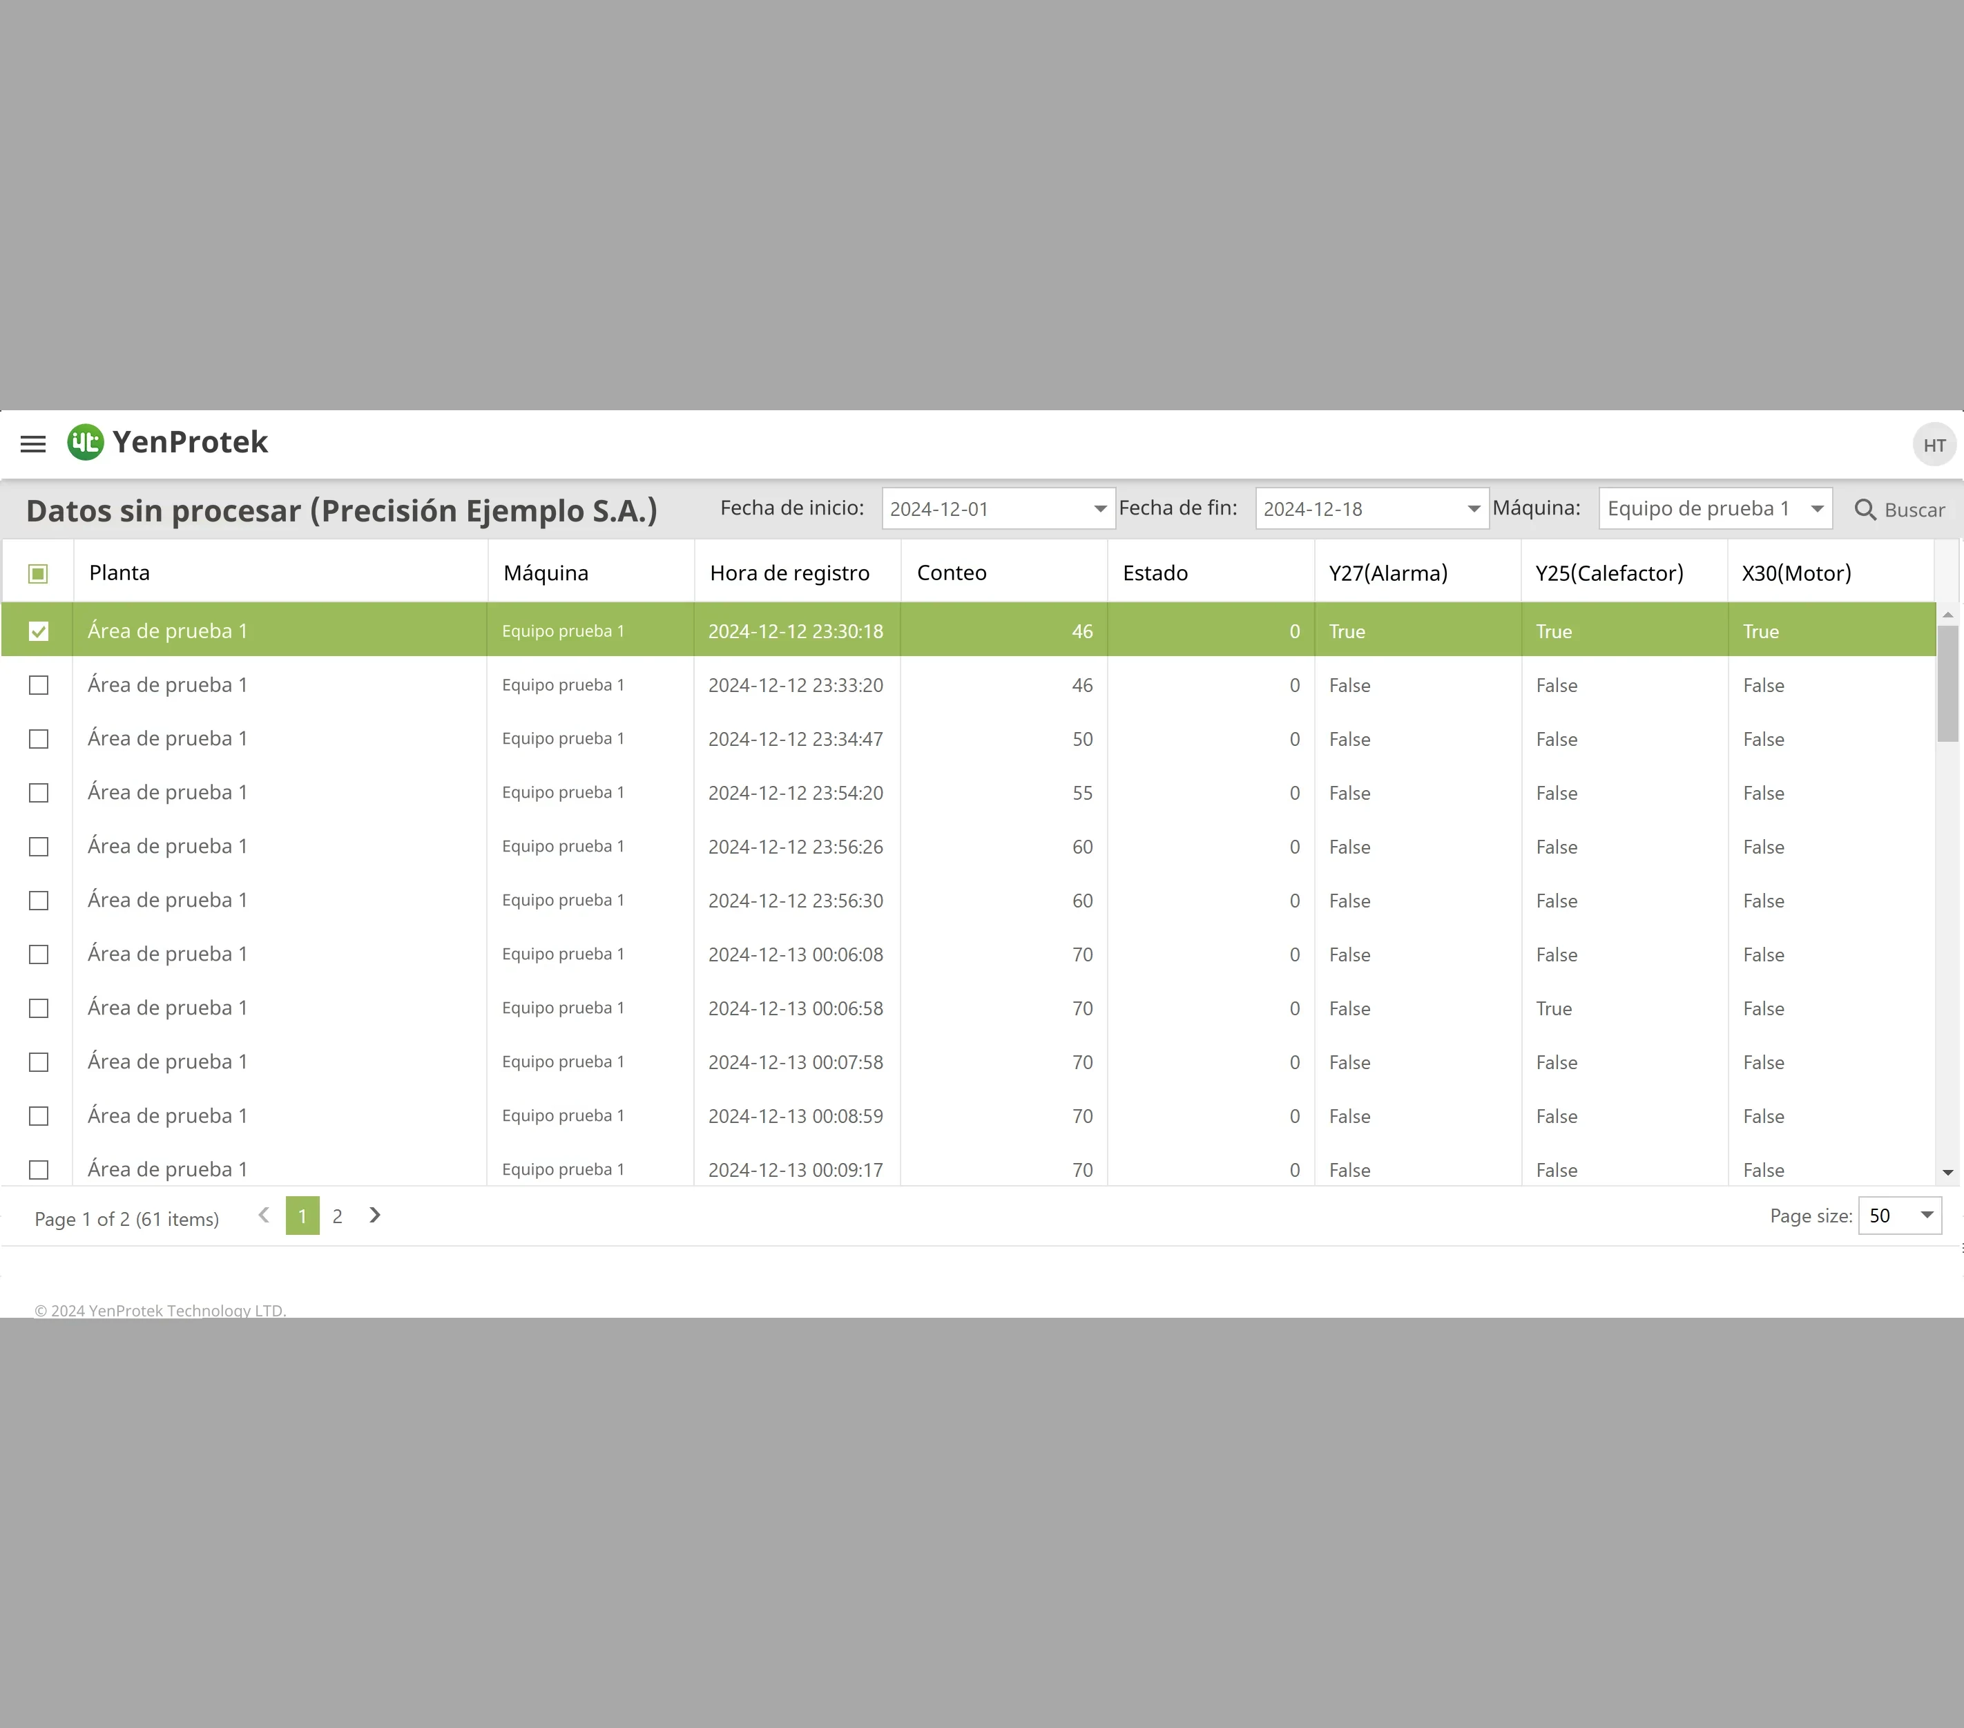Click 'Page 1 of 2 (61 items)' text
The image size is (1964, 1728).
(x=127, y=1218)
